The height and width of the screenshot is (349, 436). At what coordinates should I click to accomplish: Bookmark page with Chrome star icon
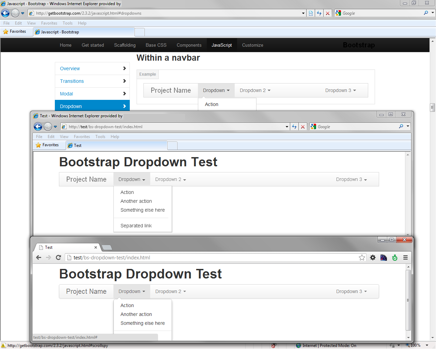click(362, 258)
